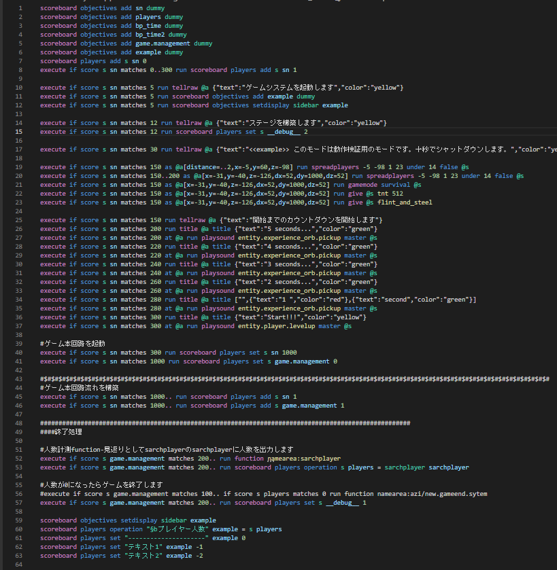Click empty line number 64

point(18,565)
